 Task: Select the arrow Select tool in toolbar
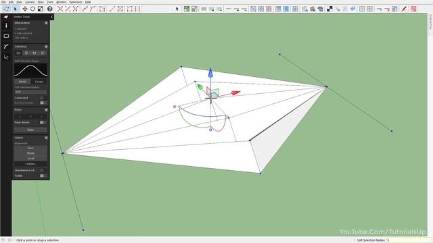(15, 9)
